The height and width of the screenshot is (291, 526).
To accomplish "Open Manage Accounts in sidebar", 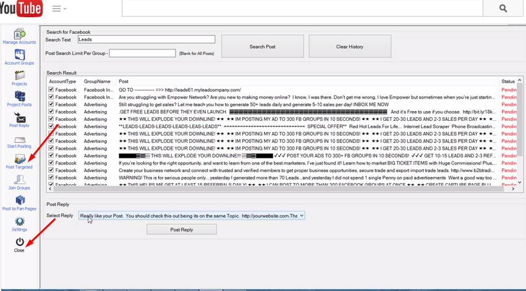I will (x=19, y=36).
